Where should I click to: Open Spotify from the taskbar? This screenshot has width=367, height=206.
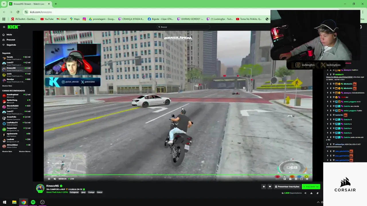click(33, 202)
